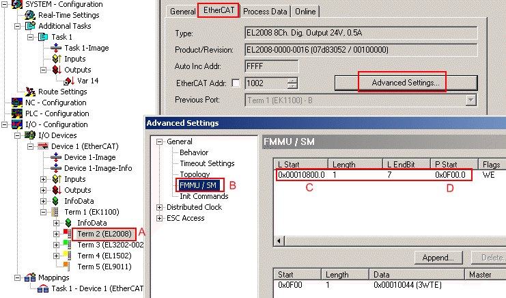506x298 pixels.
Task: Click the Task 1-Image icon
Action: (56, 48)
